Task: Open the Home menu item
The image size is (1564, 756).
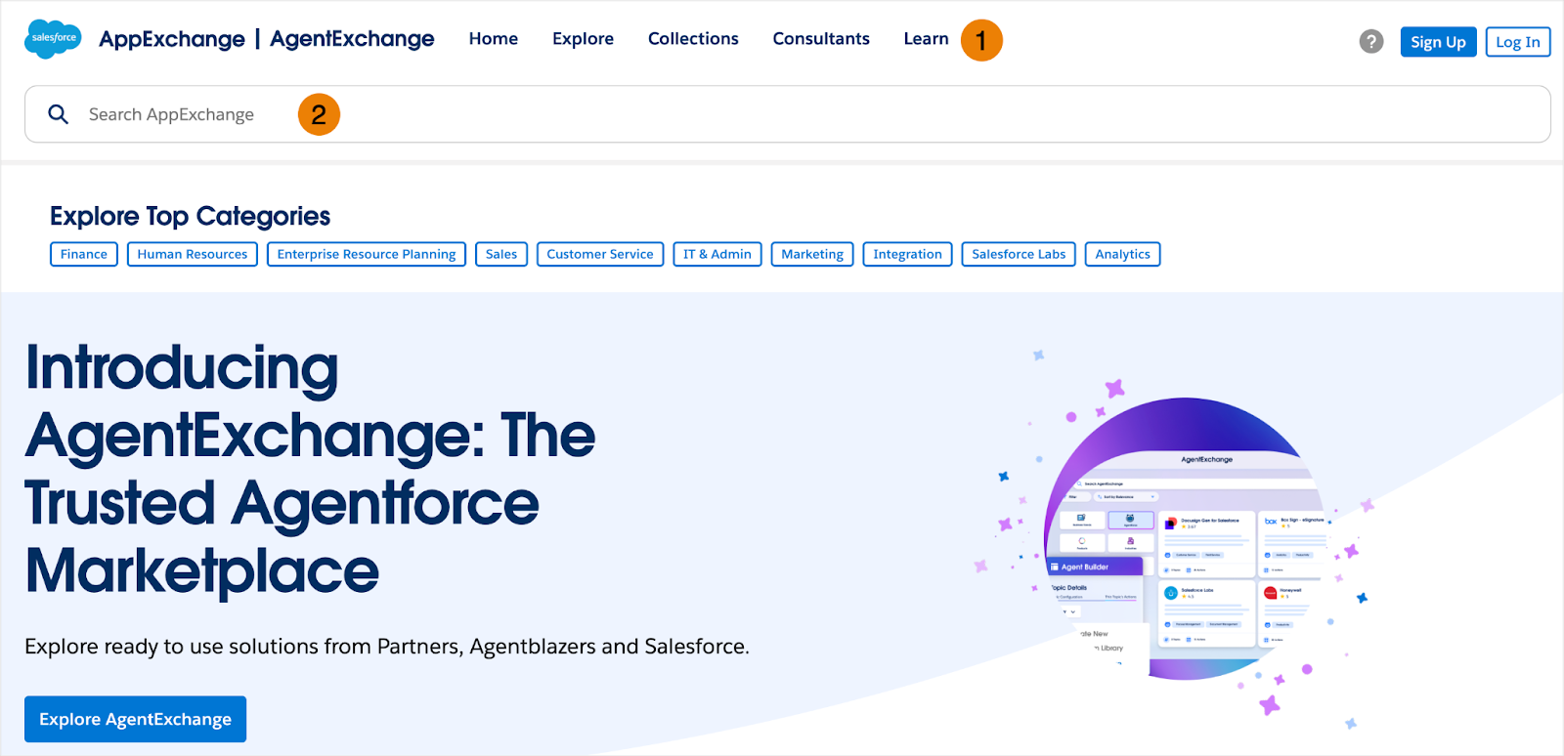Action: [494, 39]
